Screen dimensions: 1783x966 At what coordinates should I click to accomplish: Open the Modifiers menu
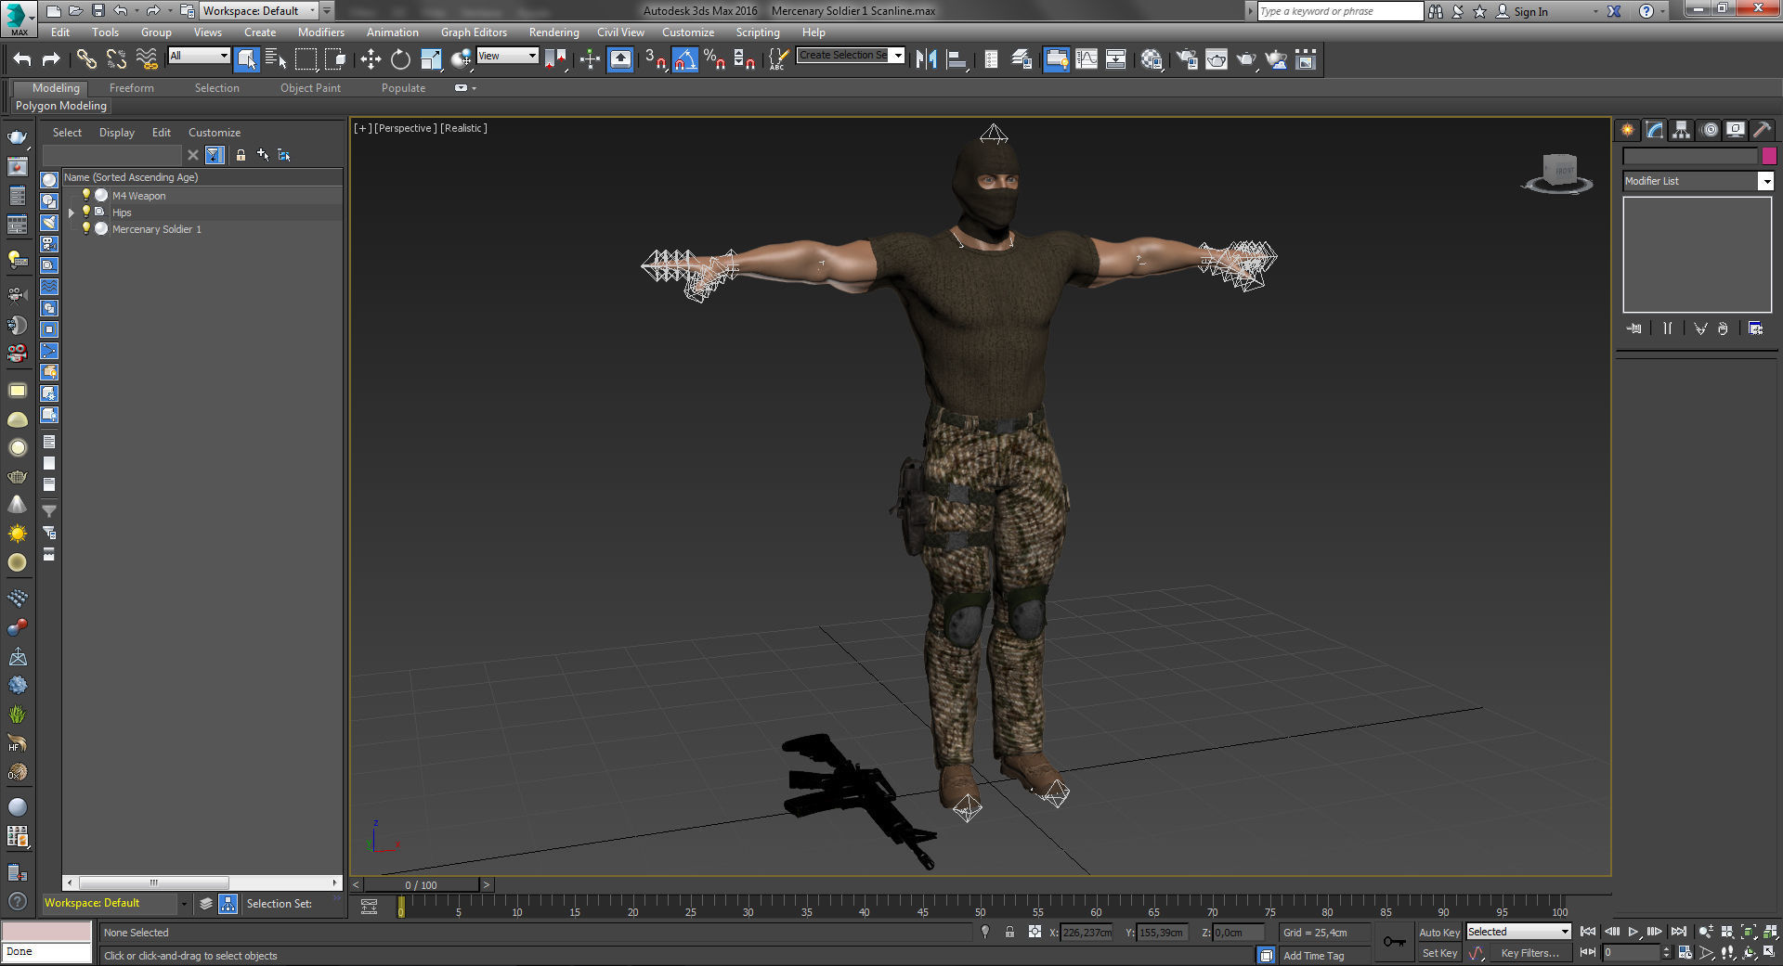coord(320,32)
